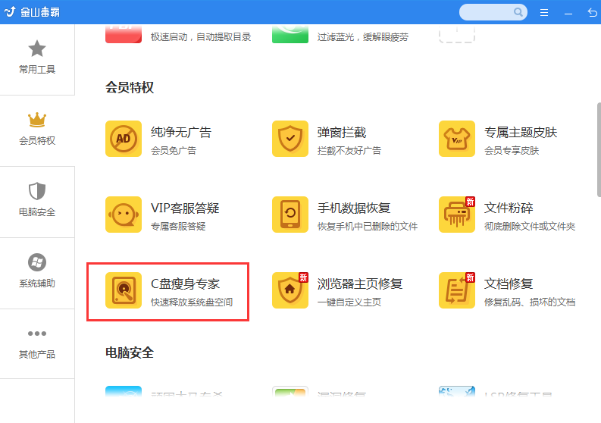Click the text 恢复手机中已删除的文件
The width and height of the screenshot is (601, 423).
point(368,227)
